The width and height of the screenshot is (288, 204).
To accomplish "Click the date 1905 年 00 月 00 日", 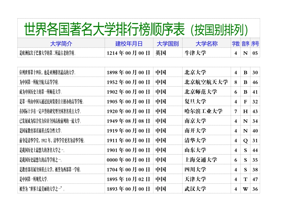I will (x=129, y=101).
